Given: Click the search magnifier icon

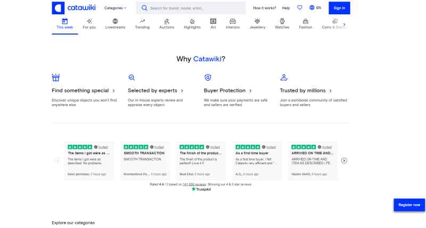Looking at the screenshot, I should [144, 8].
